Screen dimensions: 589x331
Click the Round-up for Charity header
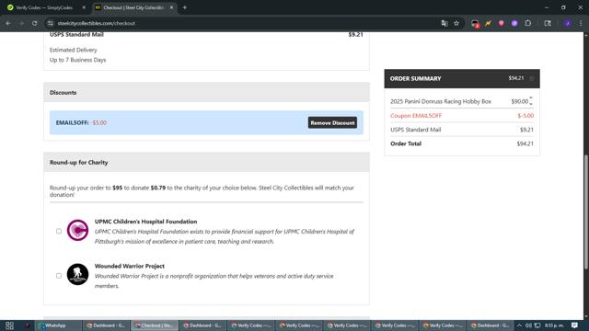[206, 162]
